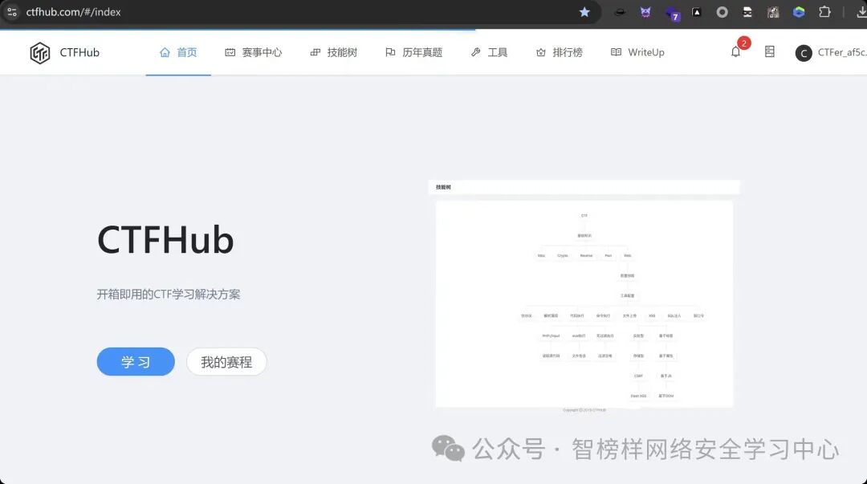867x484 pixels.
Task: Open the 首页 home tab
Action: 178,52
